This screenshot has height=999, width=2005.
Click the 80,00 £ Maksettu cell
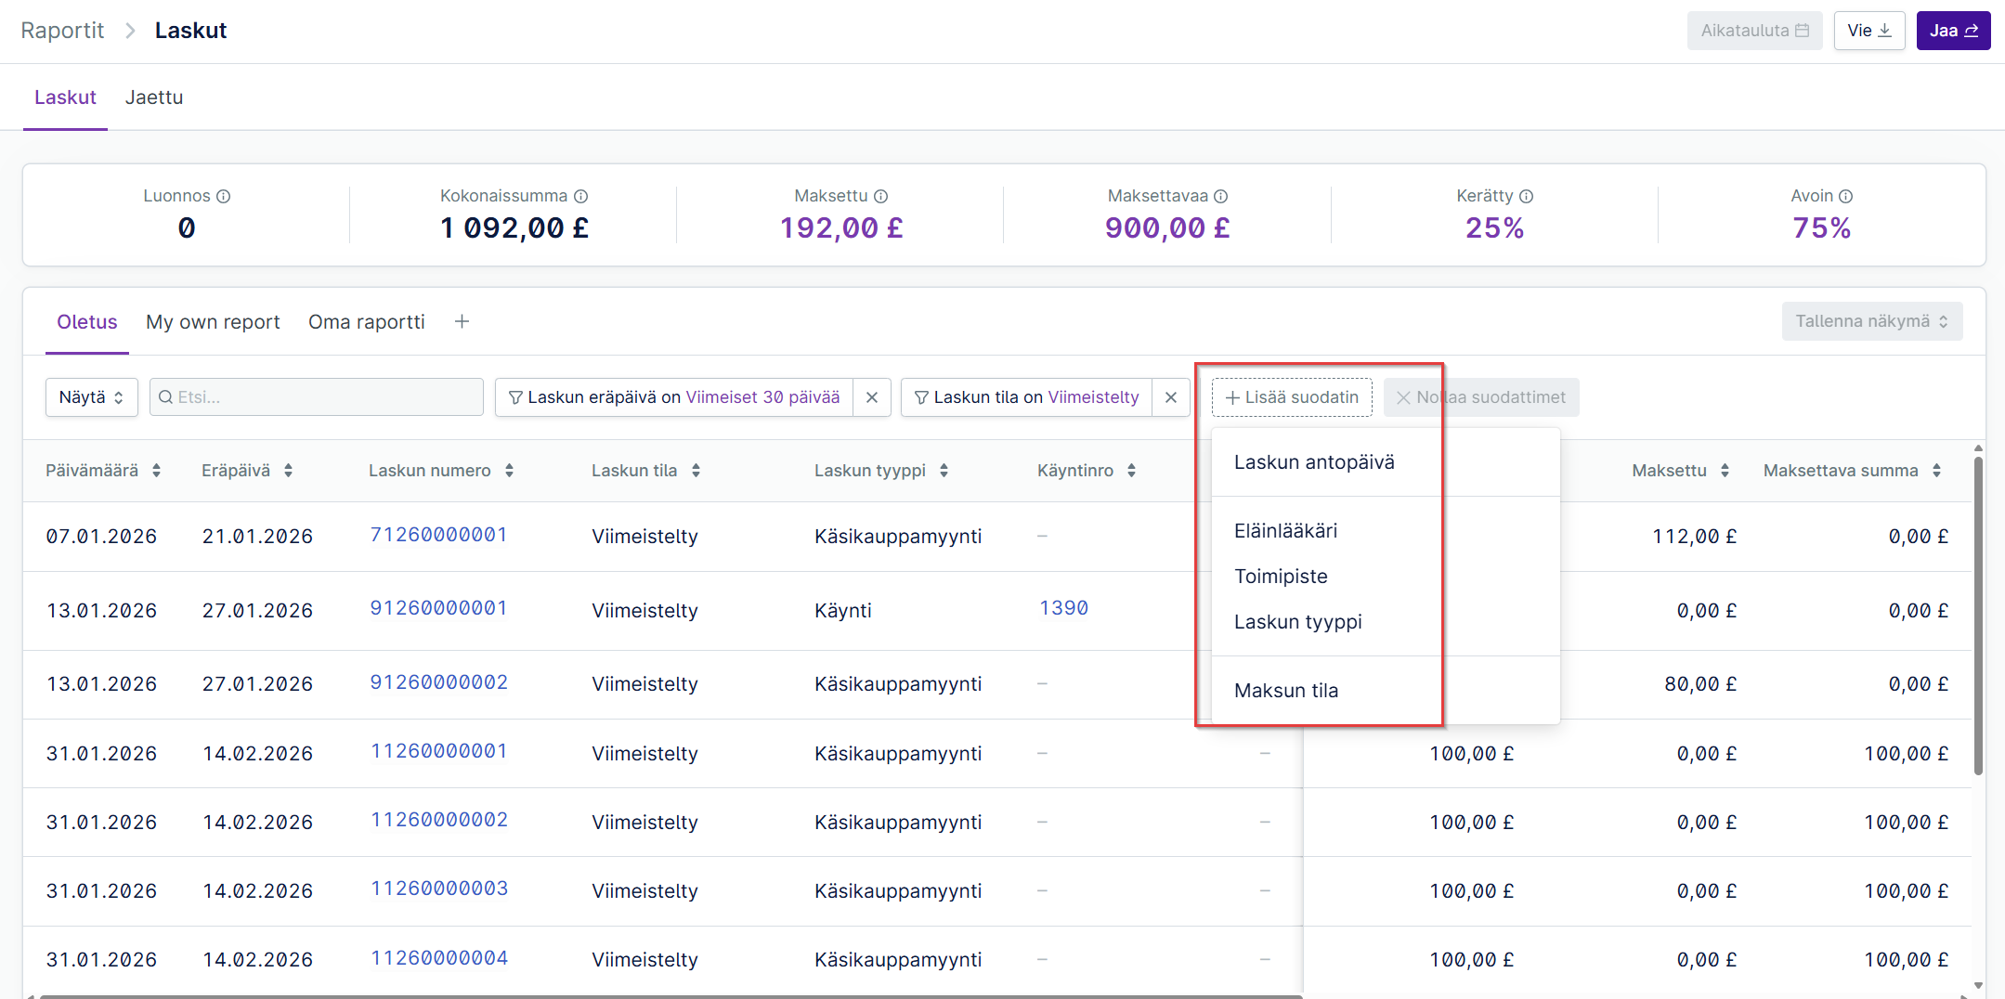pos(1700,684)
